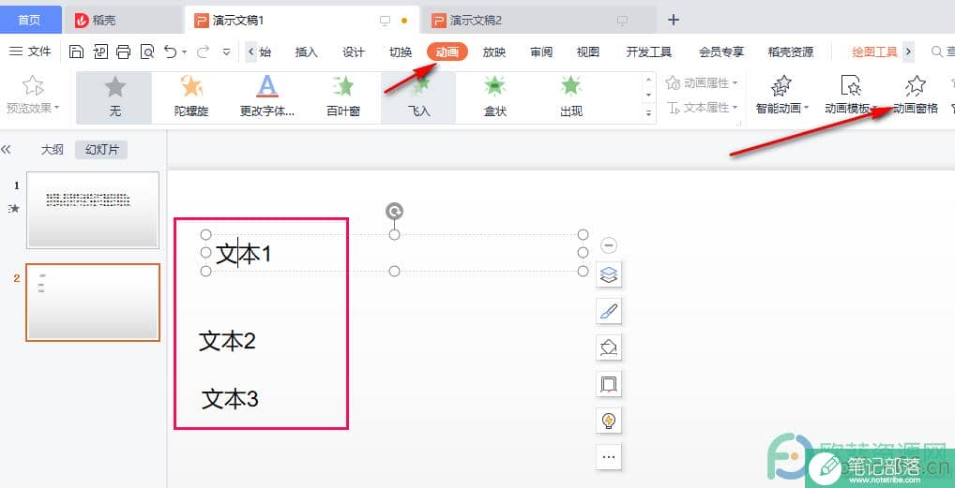The width and height of the screenshot is (955, 488).
Task: Click the Save icon in quick toolbar
Action: [x=76, y=52]
